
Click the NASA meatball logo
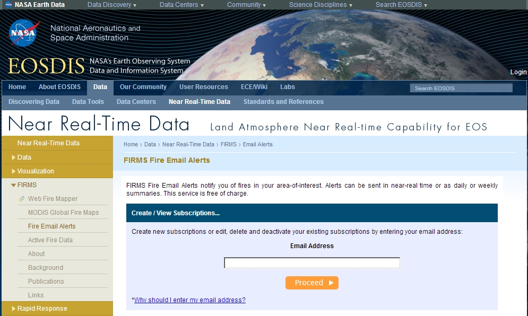point(23,33)
